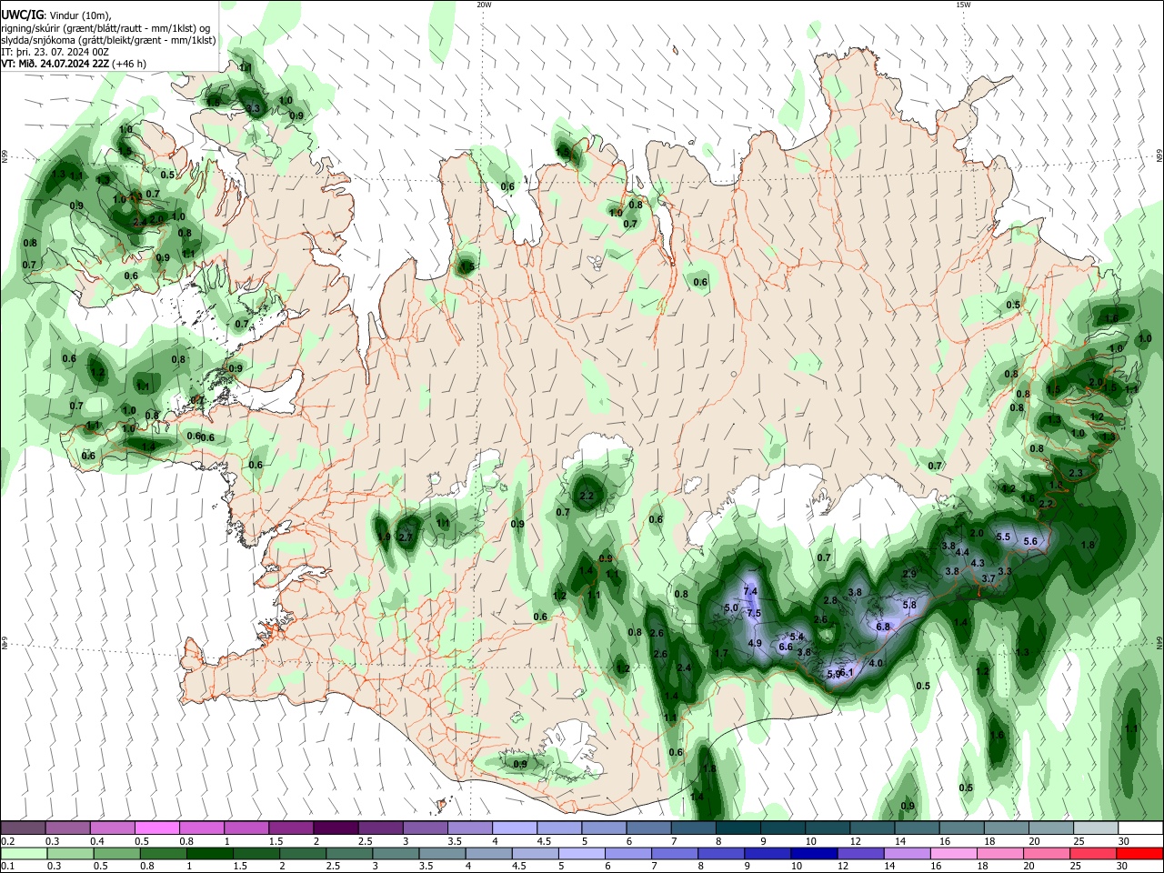Pick the darkest green 1 rain legend swatch
Image resolution: width=1164 pixels, height=873 pixels.
pyautogui.click(x=209, y=854)
